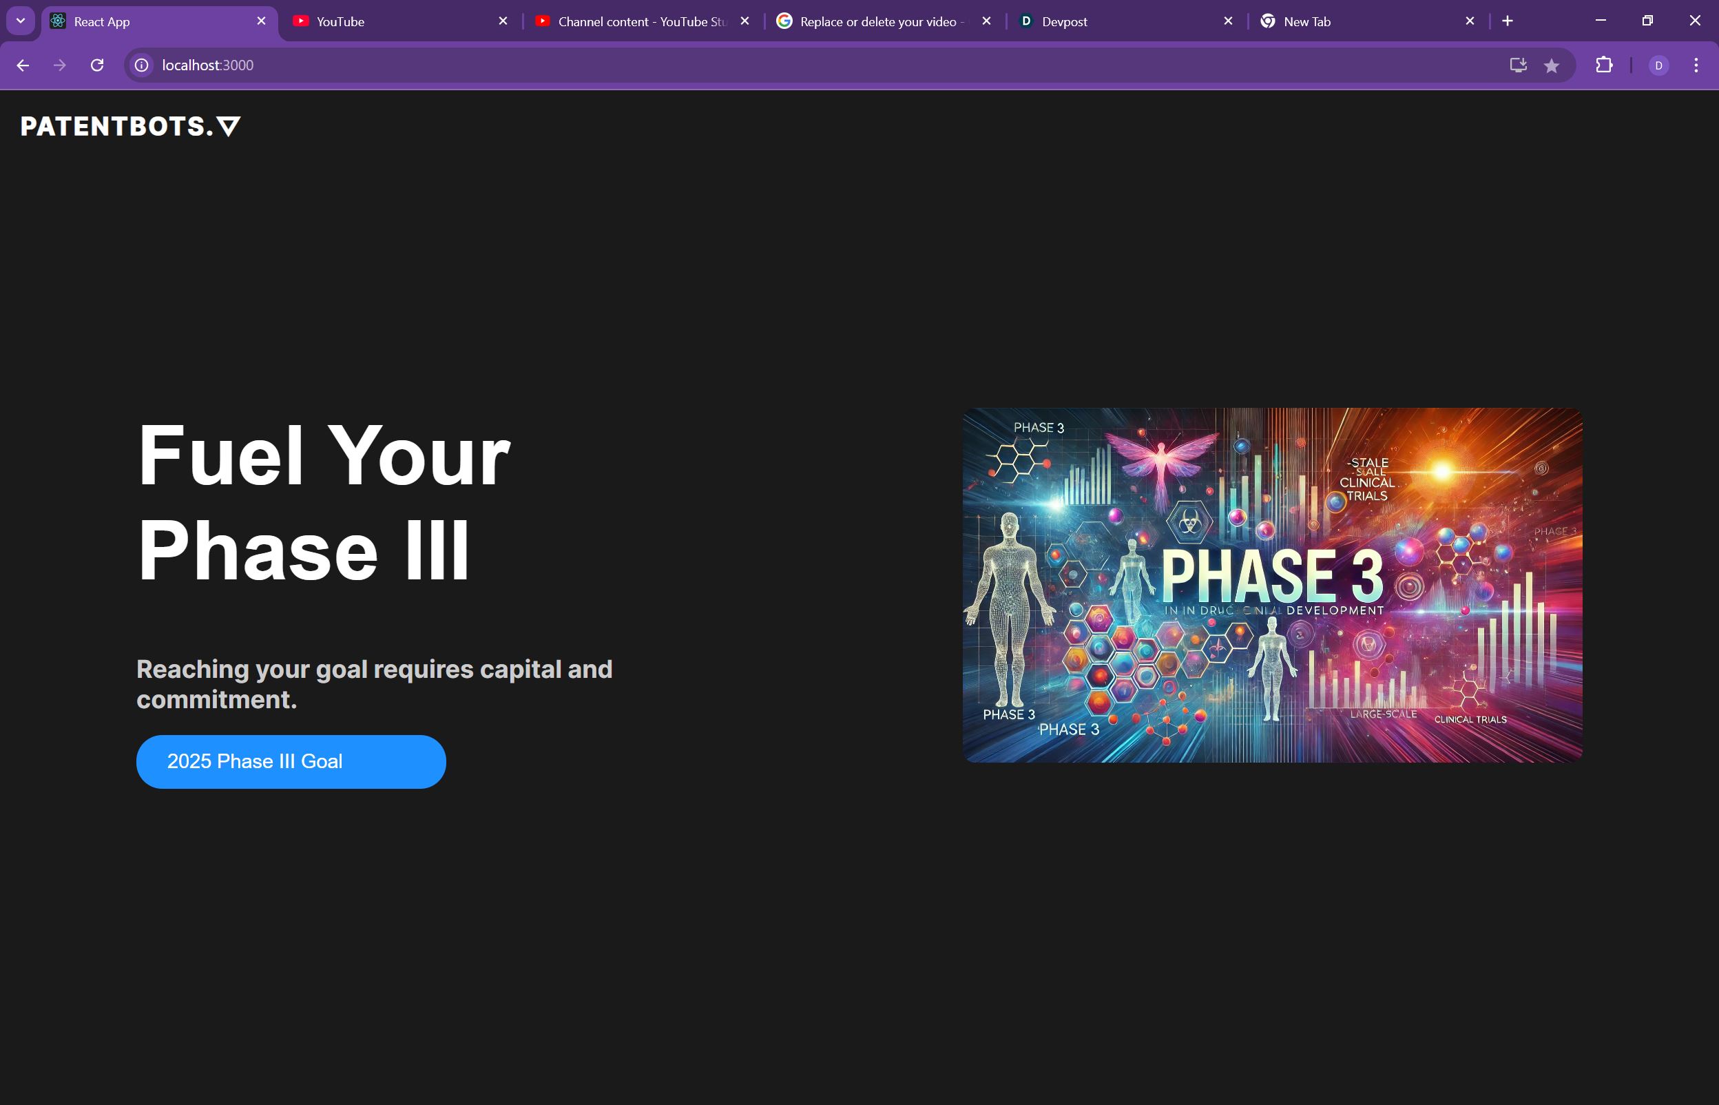1719x1105 pixels.
Task: Click the PATENTBOTS logo
Action: point(129,126)
